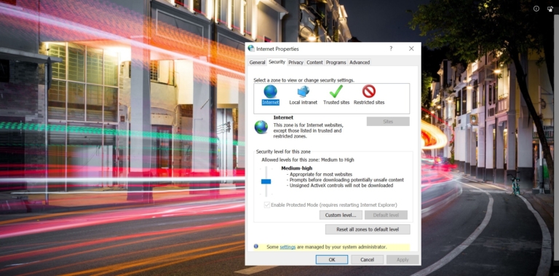The width and height of the screenshot is (559, 276).
Task: Click the security level slider handle
Action: pos(266,181)
